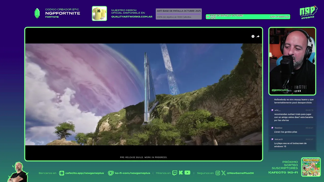Open the yellow t-shirt merch thumbnail

coord(99,13)
